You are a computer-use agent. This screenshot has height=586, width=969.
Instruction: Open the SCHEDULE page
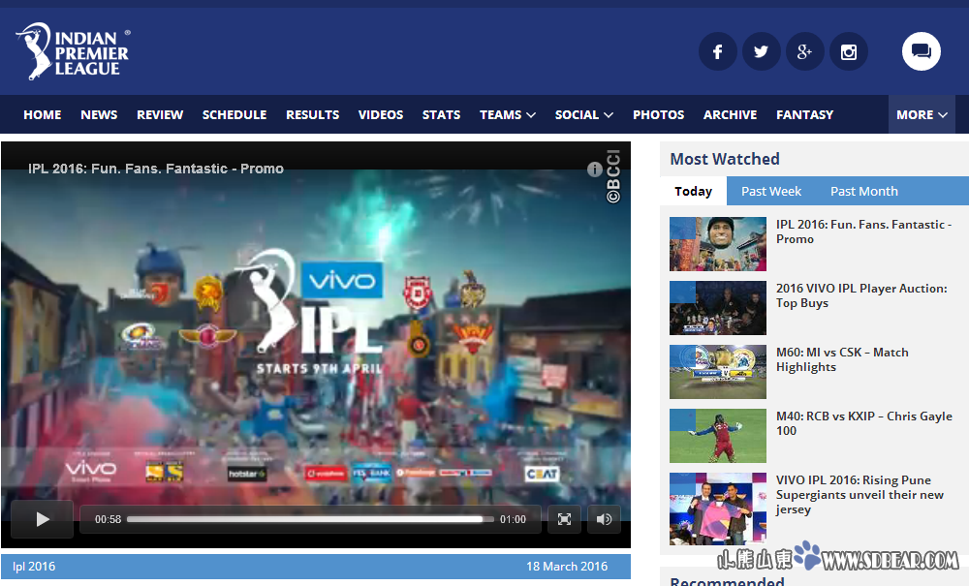(x=234, y=115)
